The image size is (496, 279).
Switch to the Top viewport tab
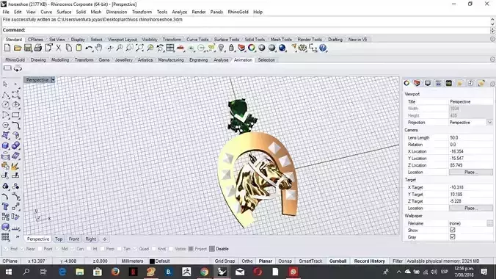click(x=59, y=239)
